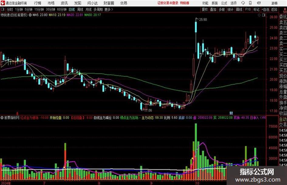Open the 版面 menu
This screenshot has width=287, height=185.
214,3
